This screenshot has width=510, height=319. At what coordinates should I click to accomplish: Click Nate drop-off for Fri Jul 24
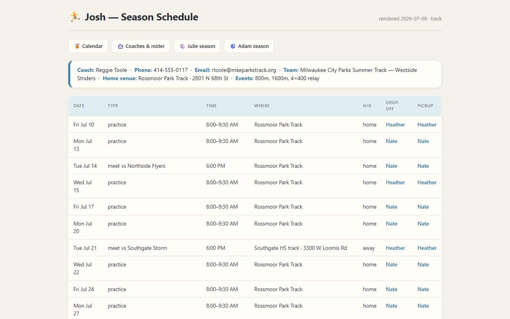pos(391,289)
